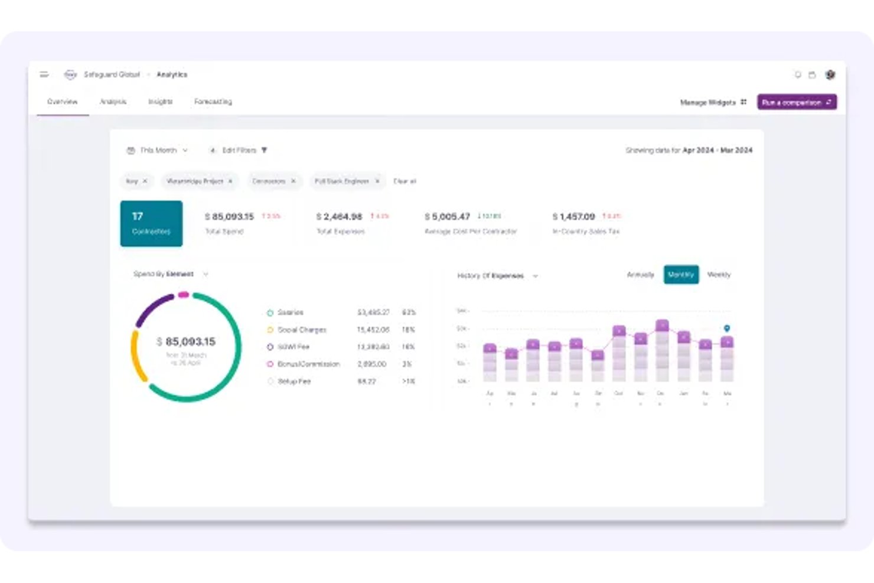Viewport: 874px width, 583px height.
Task: Click Clear all filters link
Action: pyautogui.click(x=405, y=181)
